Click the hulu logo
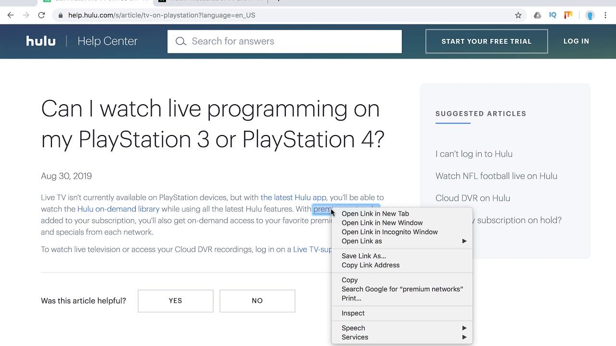The image size is (616, 346). 41,41
